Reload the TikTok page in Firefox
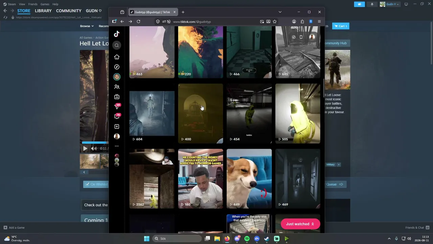Viewport: 433px width, 244px height. [138, 21]
